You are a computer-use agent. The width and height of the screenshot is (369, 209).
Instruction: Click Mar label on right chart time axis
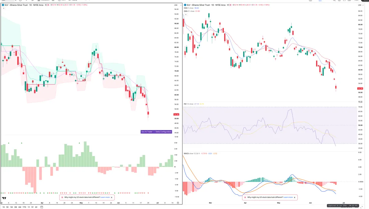click(x=210, y=203)
